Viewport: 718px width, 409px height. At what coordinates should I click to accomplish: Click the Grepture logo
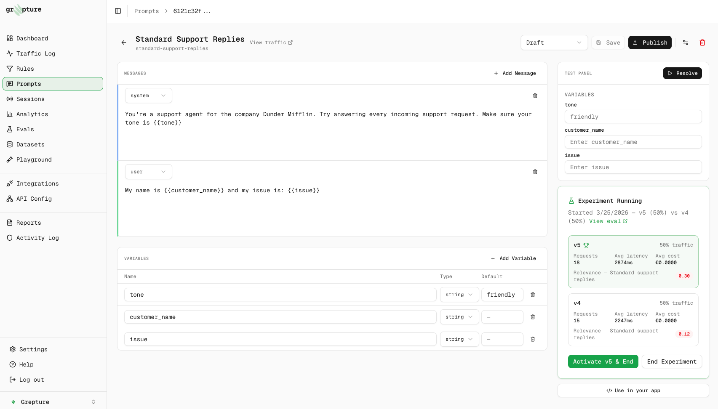tap(24, 10)
